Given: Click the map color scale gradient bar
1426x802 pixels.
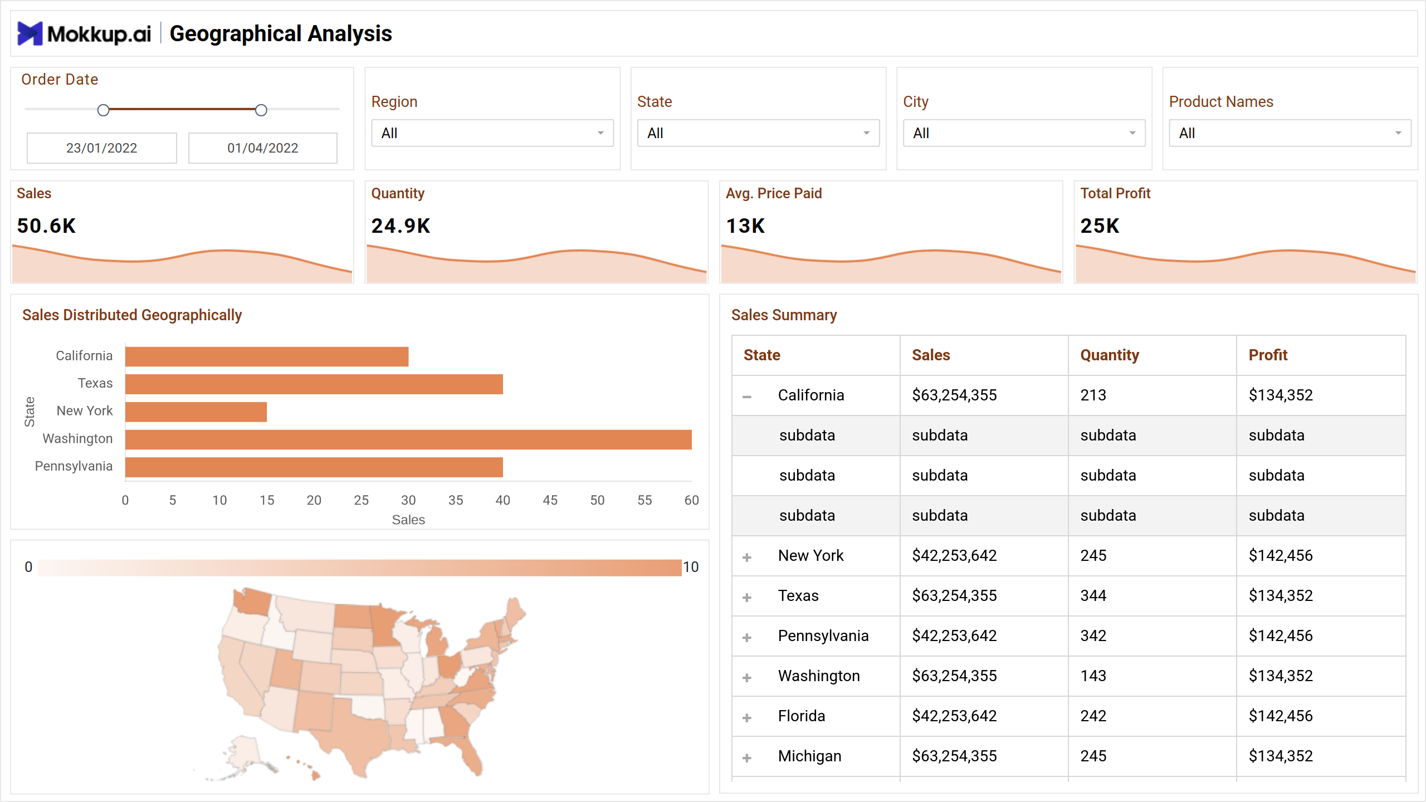Looking at the screenshot, I should pos(360,567).
